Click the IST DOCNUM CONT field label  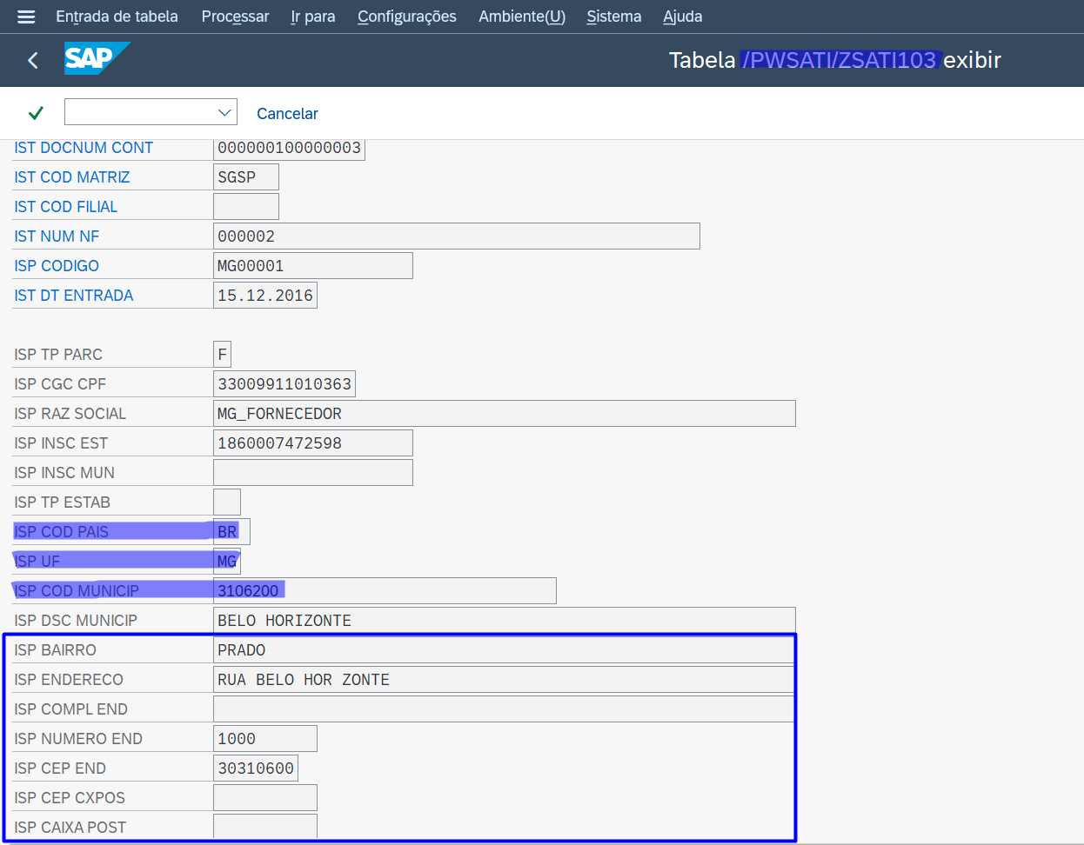tap(84, 148)
